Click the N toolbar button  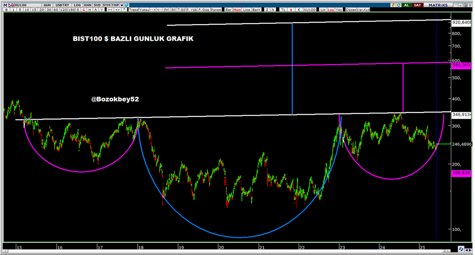[273, 9]
